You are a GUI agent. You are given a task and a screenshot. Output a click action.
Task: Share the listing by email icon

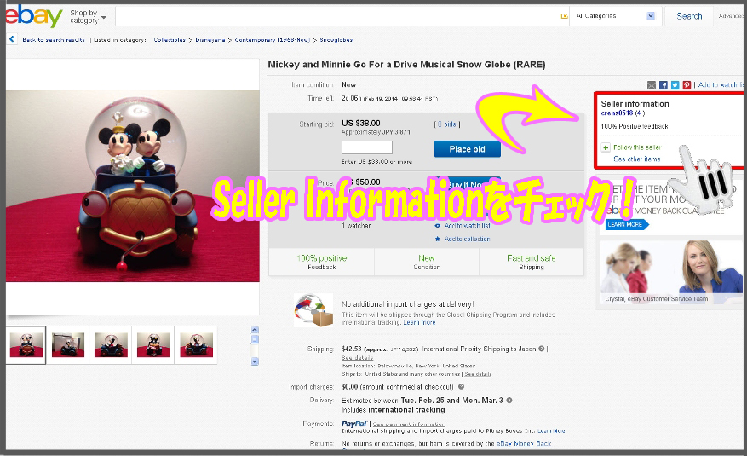(652, 85)
